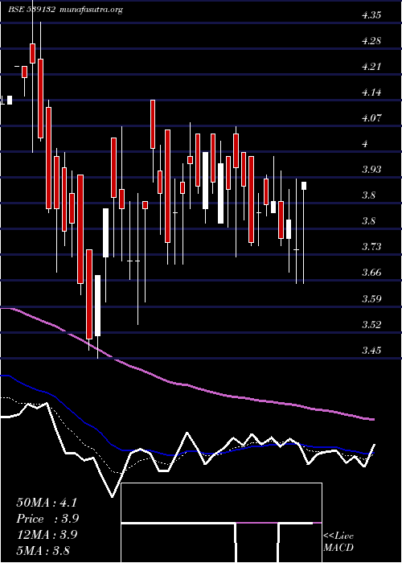Click the 3.93 price axis label
This screenshot has width=402, height=563.
[371, 169]
